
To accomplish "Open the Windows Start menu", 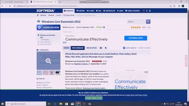I will (3, 104).
